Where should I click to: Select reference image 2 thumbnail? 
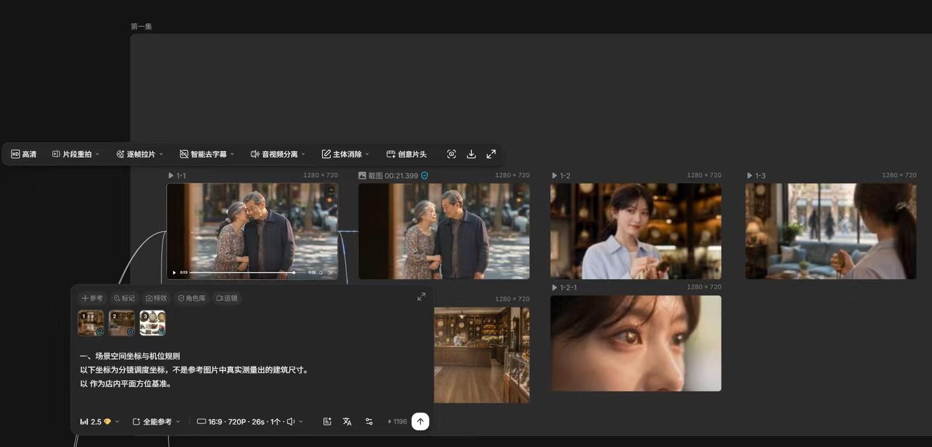tap(121, 323)
